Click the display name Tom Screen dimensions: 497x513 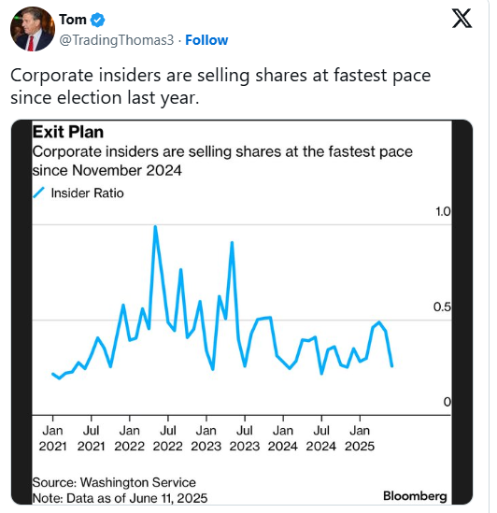click(x=73, y=20)
